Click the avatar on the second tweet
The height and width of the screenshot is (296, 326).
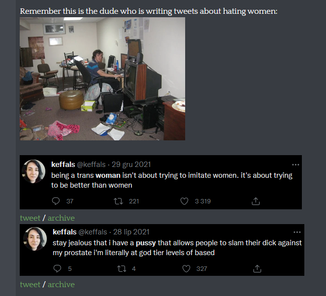coord(35,239)
